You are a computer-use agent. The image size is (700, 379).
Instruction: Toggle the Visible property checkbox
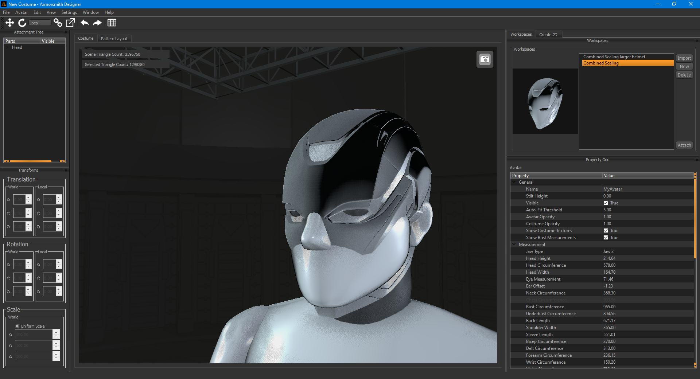(x=606, y=203)
